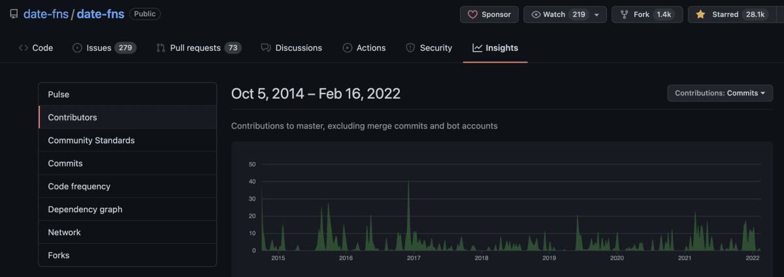Open the Contributions: Commits dropdown
Screen dimensions: 784x277
point(720,93)
